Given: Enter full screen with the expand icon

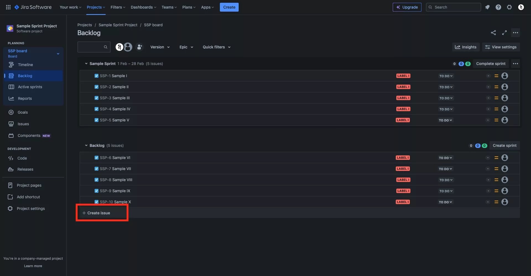Looking at the screenshot, I should click(504, 33).
